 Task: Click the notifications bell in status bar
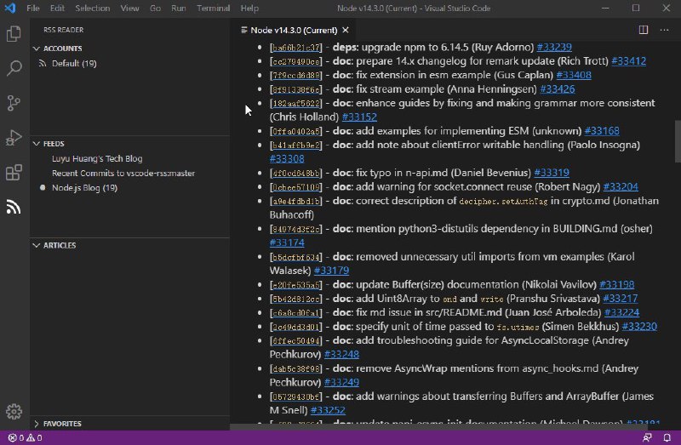(x=667, y=438)
